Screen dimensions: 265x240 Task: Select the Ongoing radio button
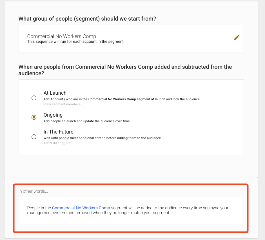(x=34, y=117)
